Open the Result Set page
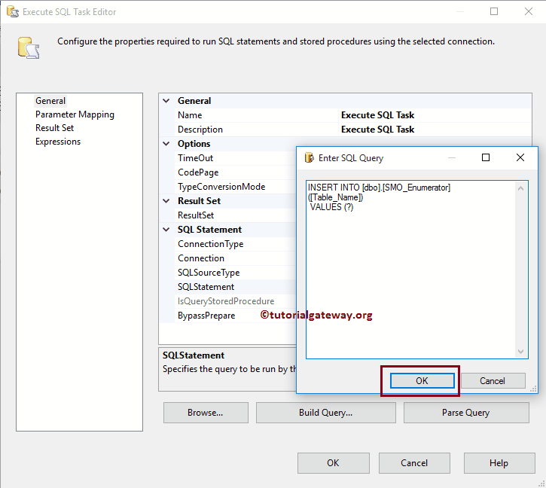The height and width of the screenshot is (488, 546). click(x=55, y=128)
